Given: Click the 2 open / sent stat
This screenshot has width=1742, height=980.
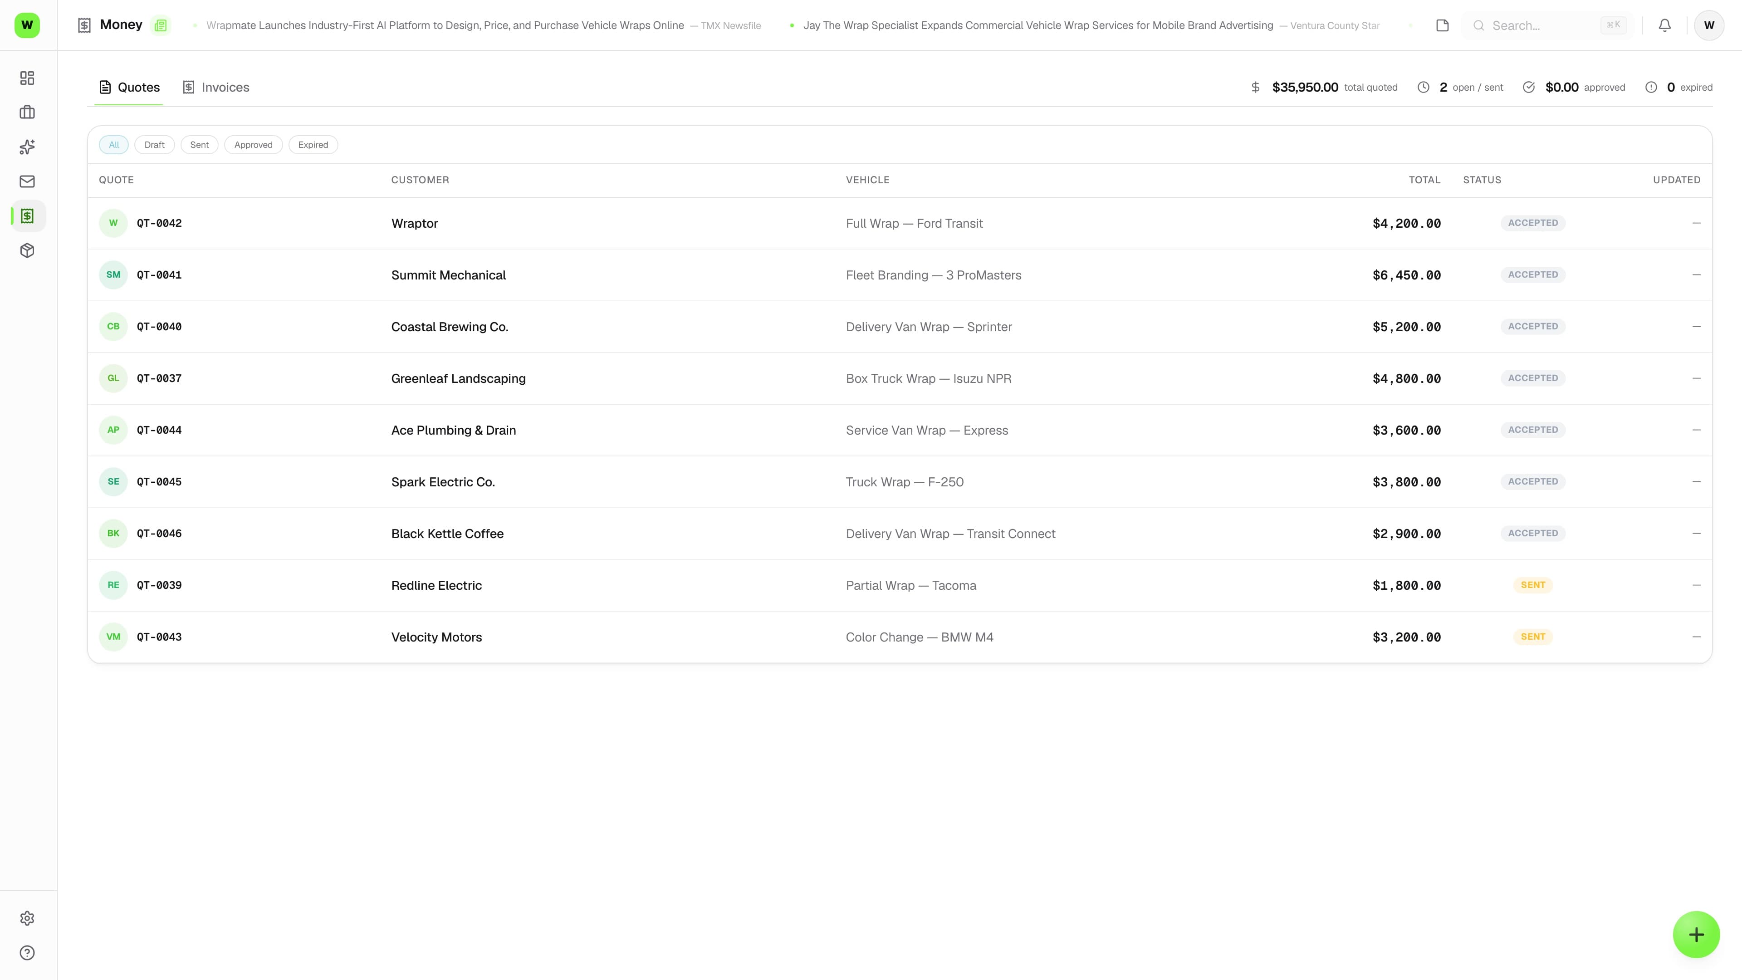Looking at the screenshot, I should [x=1460, y=87].
